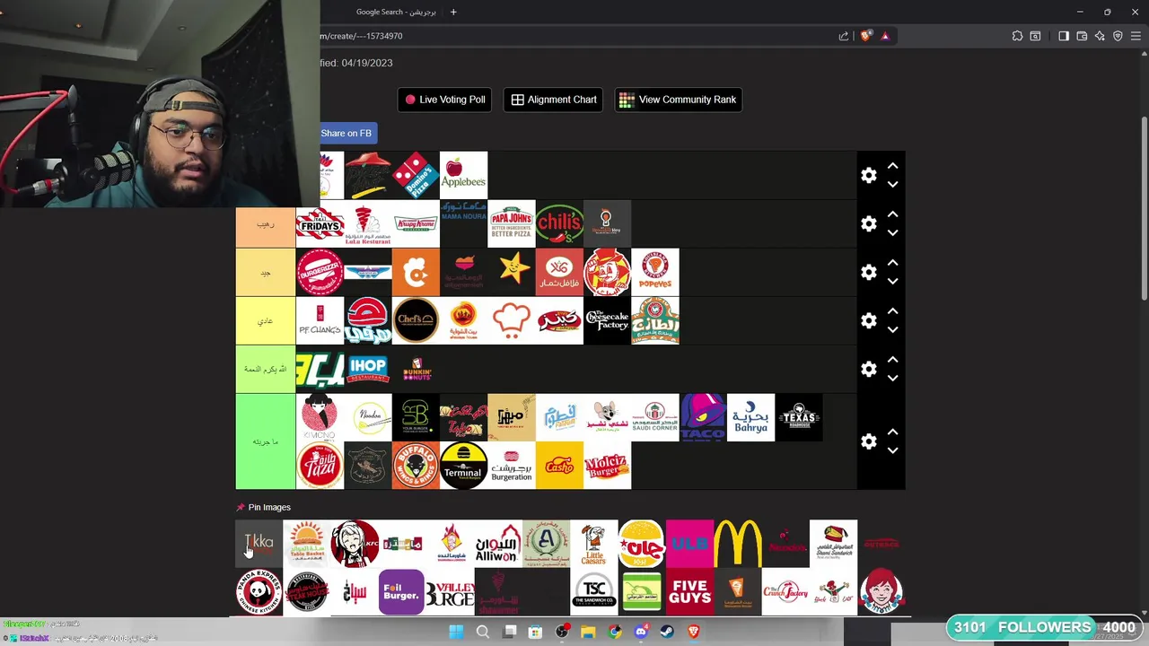Open settings gear for the جيد tier row
The image size is (1149, 646).
[868, 272]
